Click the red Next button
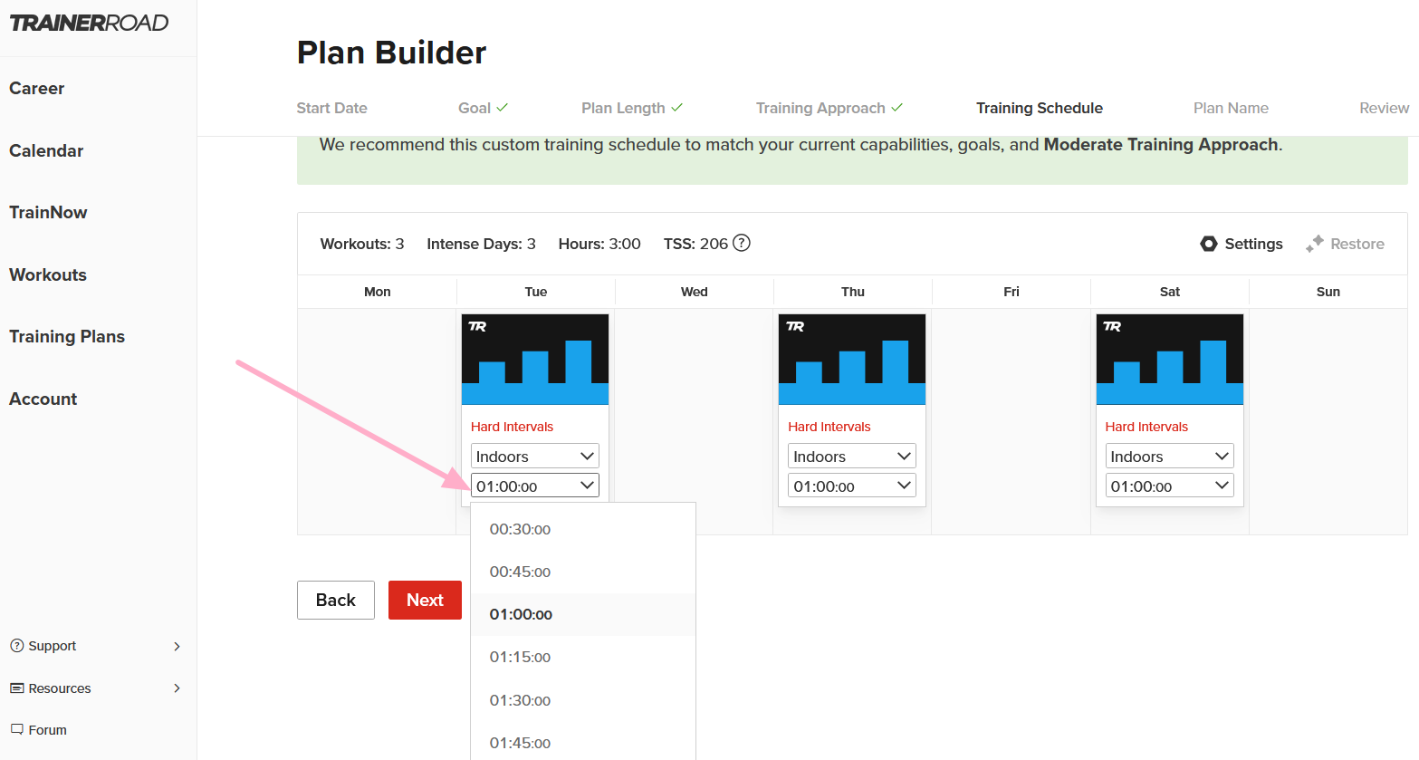 pos(425,600)
